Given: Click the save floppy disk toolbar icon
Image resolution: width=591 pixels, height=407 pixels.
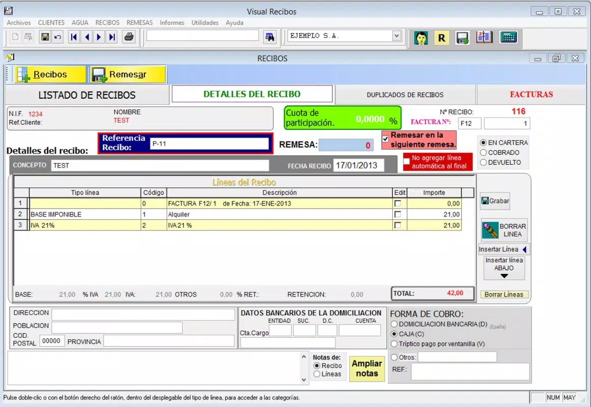Looking at the screenshot, I should click(x=45, y=37).
